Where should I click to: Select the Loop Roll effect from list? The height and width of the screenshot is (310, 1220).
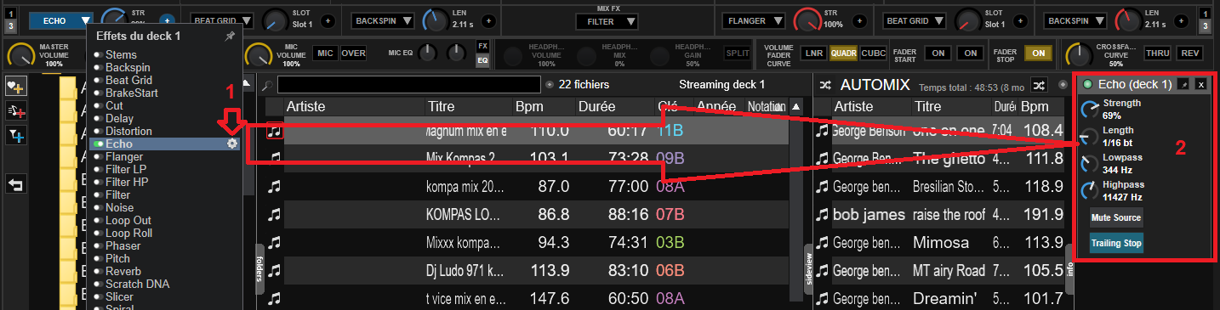point(128,234)
